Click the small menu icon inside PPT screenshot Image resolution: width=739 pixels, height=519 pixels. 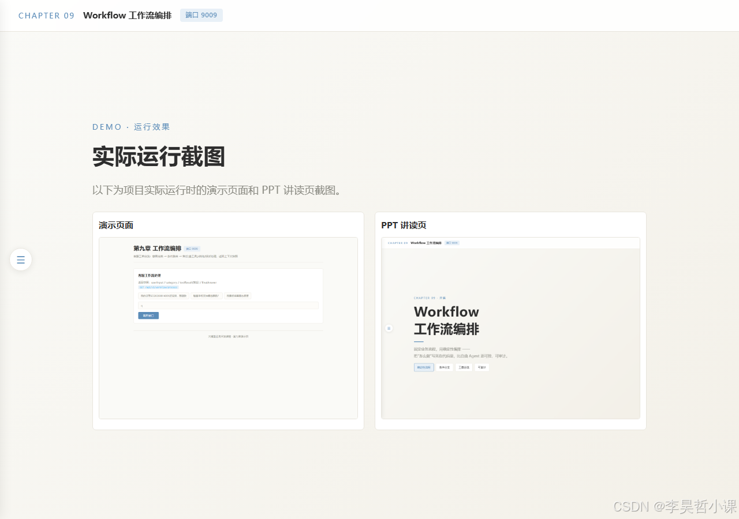(x=389, y=328)
